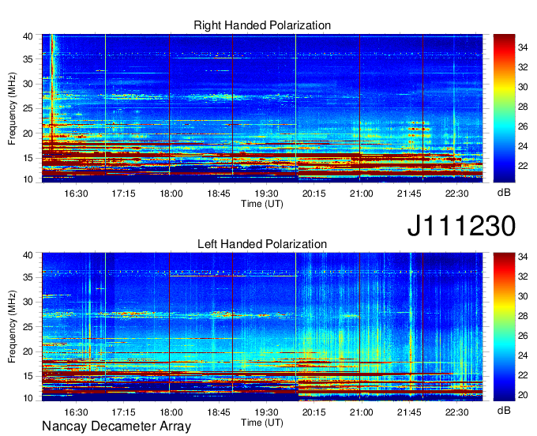Click 17:15 tick on Right Handed time axis

124,194
